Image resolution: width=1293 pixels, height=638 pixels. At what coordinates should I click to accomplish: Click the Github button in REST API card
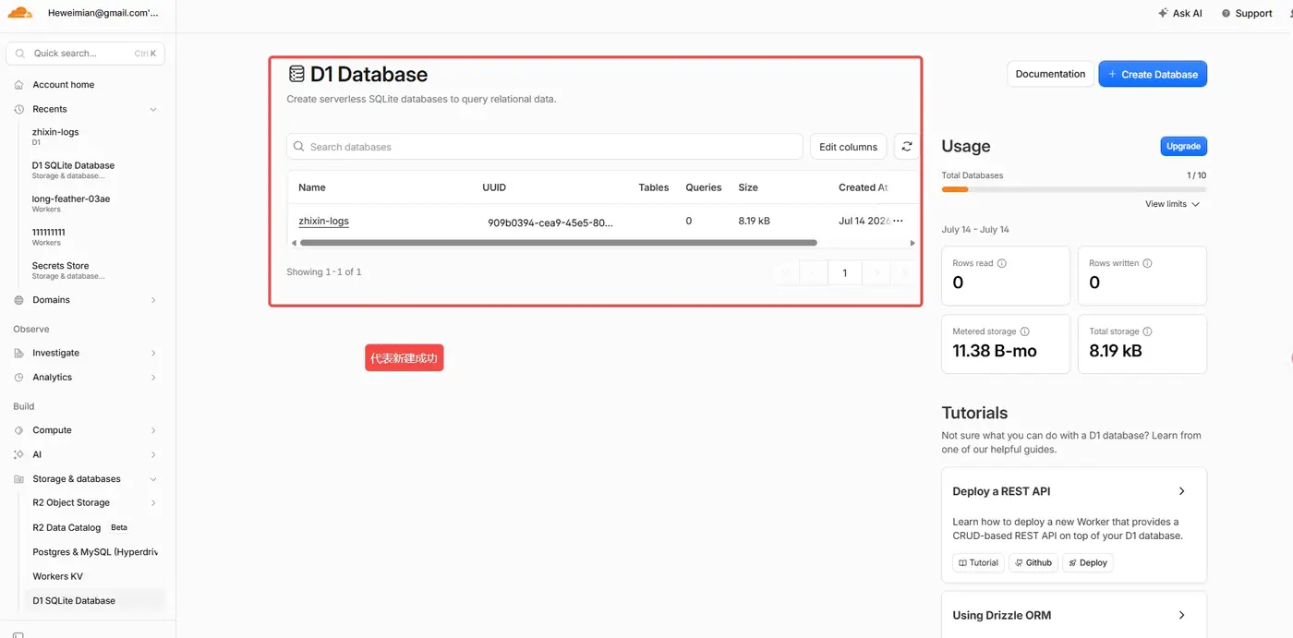[1033, 562]
